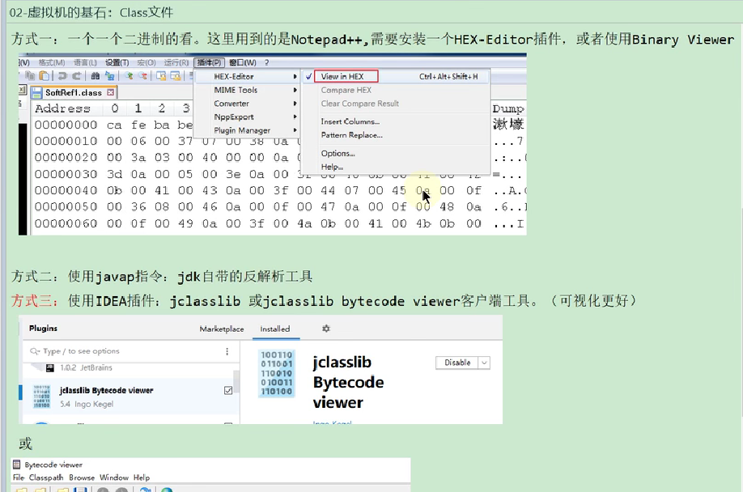This screenshot has height=492, width=743.
Task: Choose Clear Compare Result item
Action: pyautogui.click(x=359, y=104)
